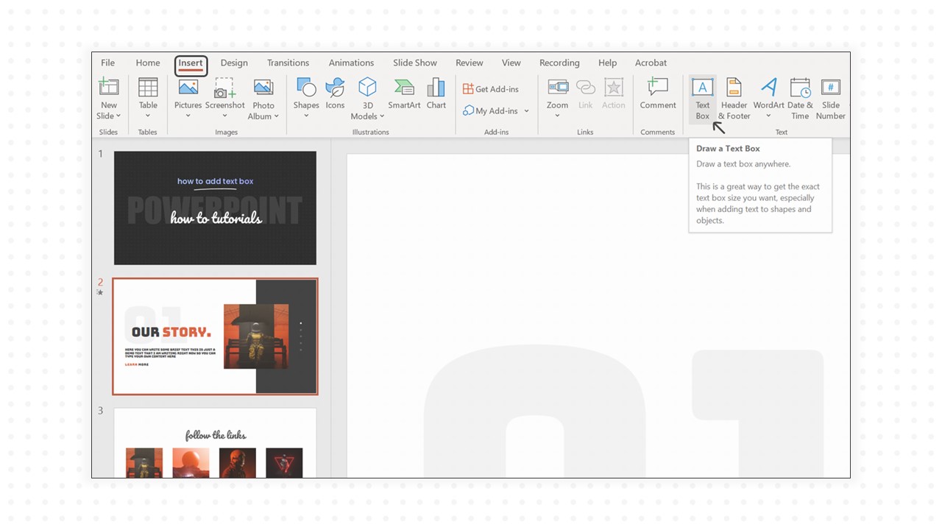Insert a Chart from the ribbon
This screenshot has height=530, width=942.
(436, 88)
